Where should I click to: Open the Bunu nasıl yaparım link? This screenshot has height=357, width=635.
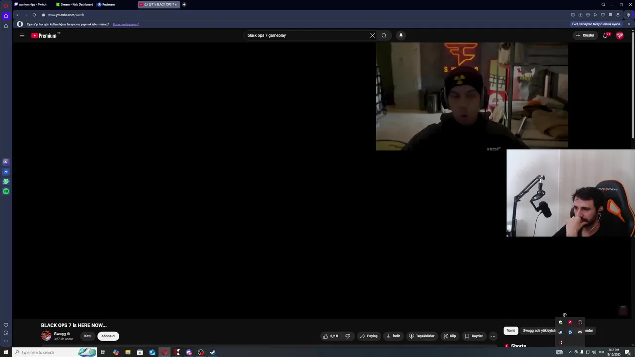coord(126,24)
